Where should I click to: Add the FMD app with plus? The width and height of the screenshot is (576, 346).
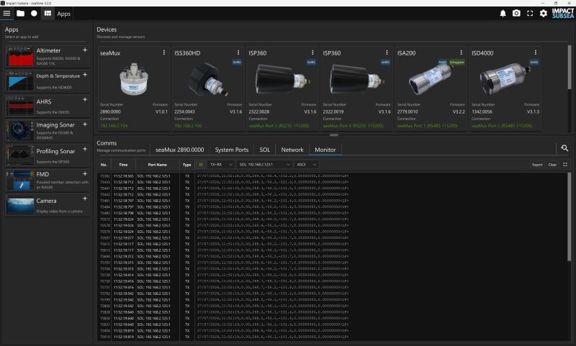[x=85, y=173]
